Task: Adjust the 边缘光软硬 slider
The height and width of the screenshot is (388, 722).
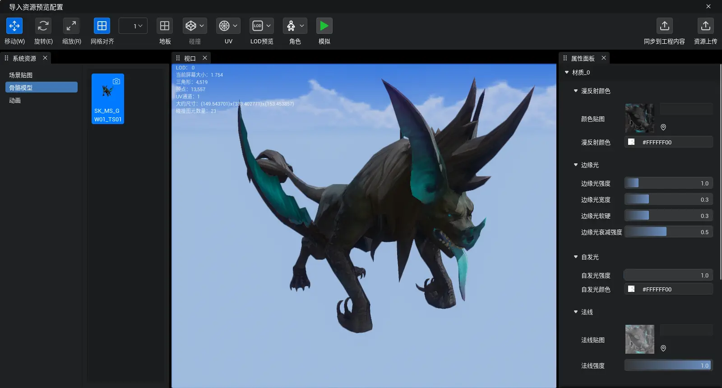Action: [668, 215]
